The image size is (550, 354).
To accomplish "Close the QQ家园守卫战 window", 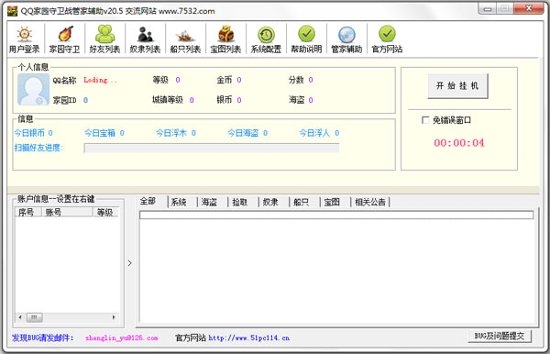I will [529, 8].
